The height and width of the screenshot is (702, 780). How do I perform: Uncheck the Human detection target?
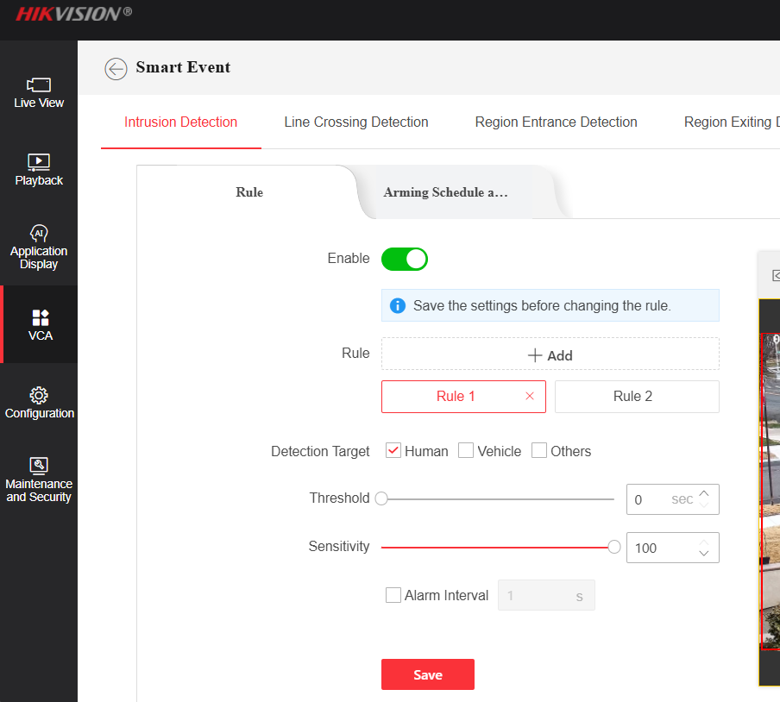click(x=393, y=451)
